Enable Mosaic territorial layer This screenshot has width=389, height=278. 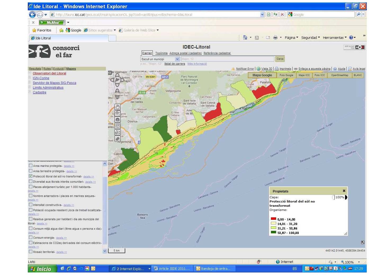(30, 252)
